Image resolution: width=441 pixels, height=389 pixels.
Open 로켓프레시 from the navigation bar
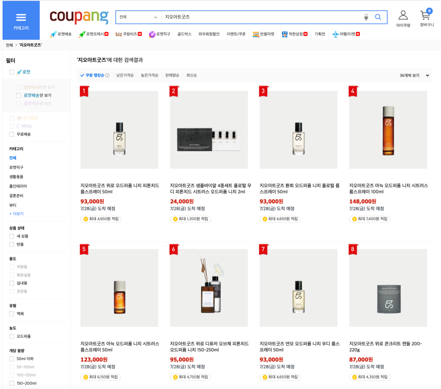pyautogui.click(x=94, y=34)
